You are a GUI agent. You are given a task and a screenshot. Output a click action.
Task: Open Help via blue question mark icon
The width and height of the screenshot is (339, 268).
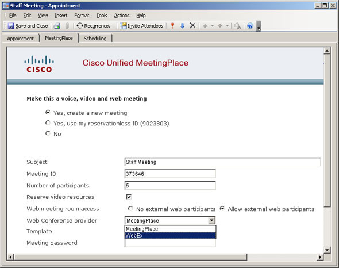[250, 26]
